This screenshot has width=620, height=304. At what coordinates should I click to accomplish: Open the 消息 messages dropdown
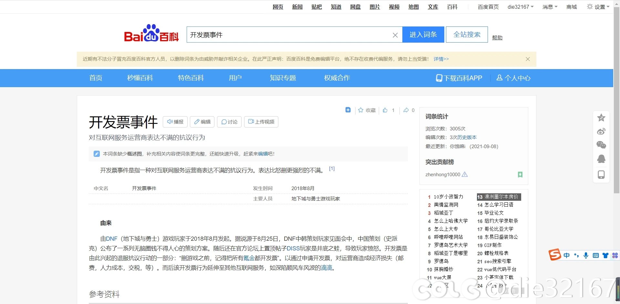click(550, 7)
